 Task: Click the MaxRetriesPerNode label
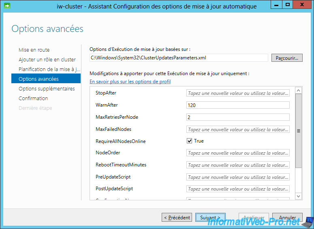[117, 117]
